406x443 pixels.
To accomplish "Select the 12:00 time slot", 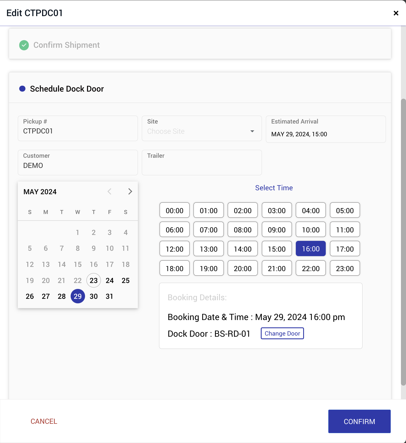I will (175, 248).
